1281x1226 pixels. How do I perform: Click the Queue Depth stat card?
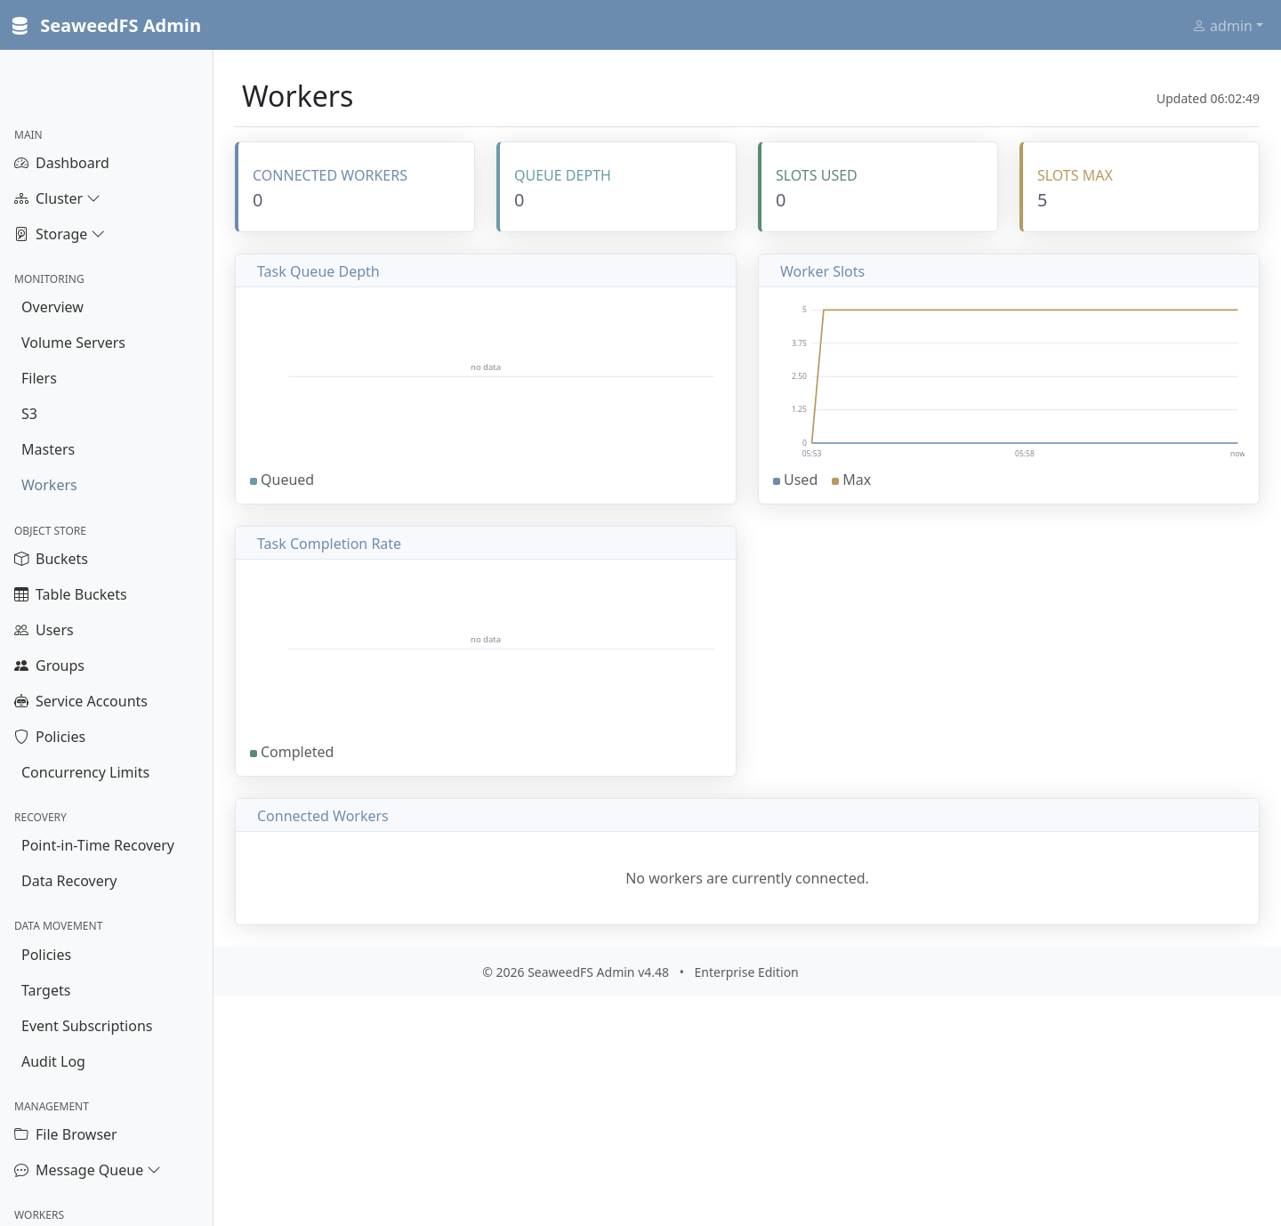[x=616, y=187]
